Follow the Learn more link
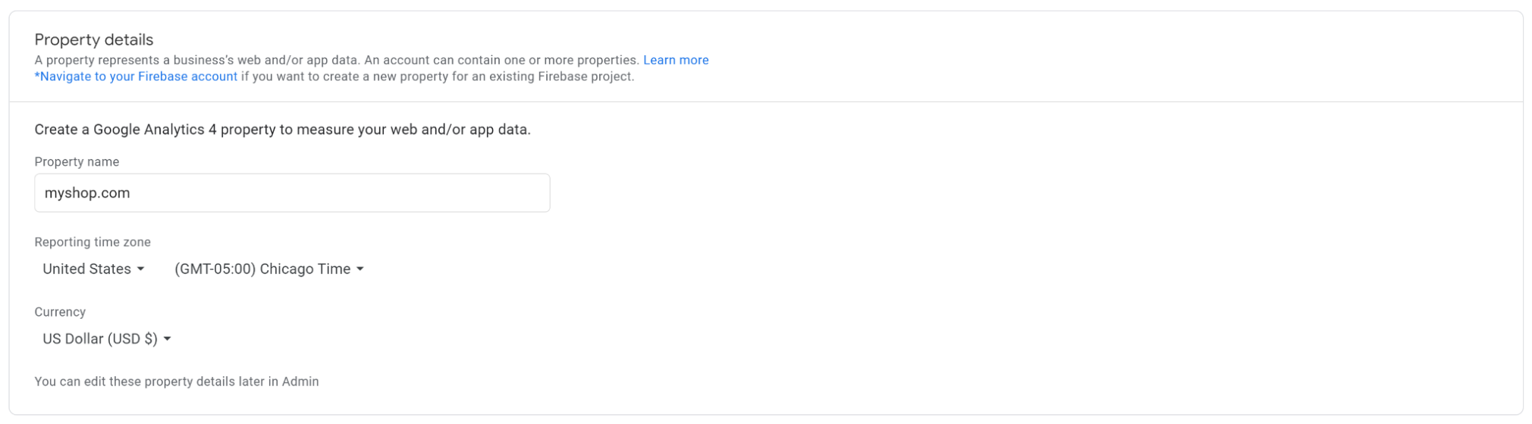The height and width of the screenshot is (424, 1532). pyautogui.click(x=676, y=61)
